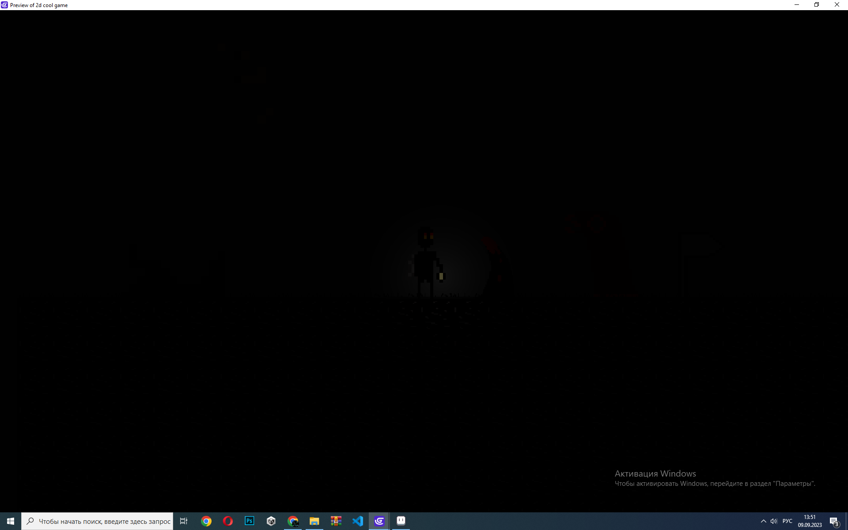The image size is (848, 530).
Task: Expand the hidden system tray icons
Action: tap(763, 521)
